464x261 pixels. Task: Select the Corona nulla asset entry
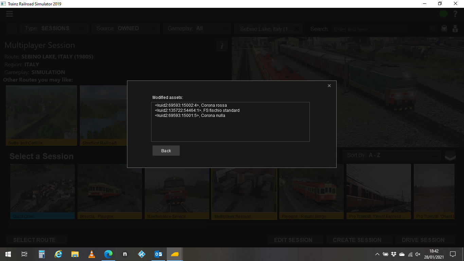click(x=190, y=116)
